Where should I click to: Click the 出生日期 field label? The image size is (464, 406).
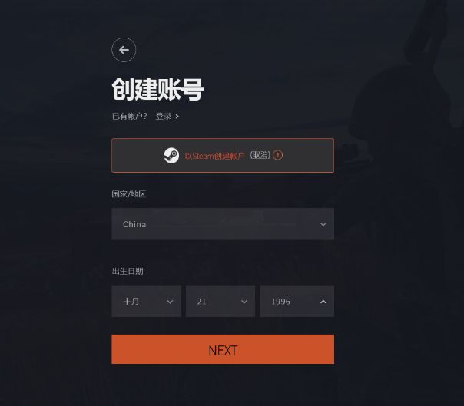(128, 271)
